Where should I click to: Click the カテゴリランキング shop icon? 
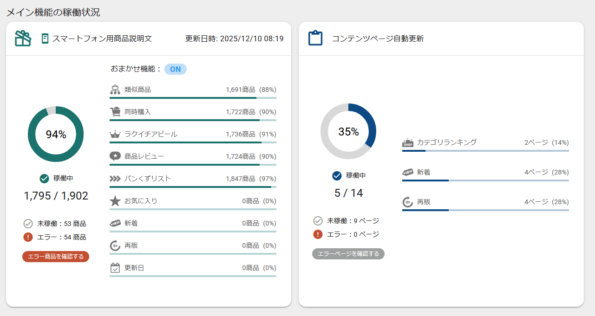click(407, 142)
